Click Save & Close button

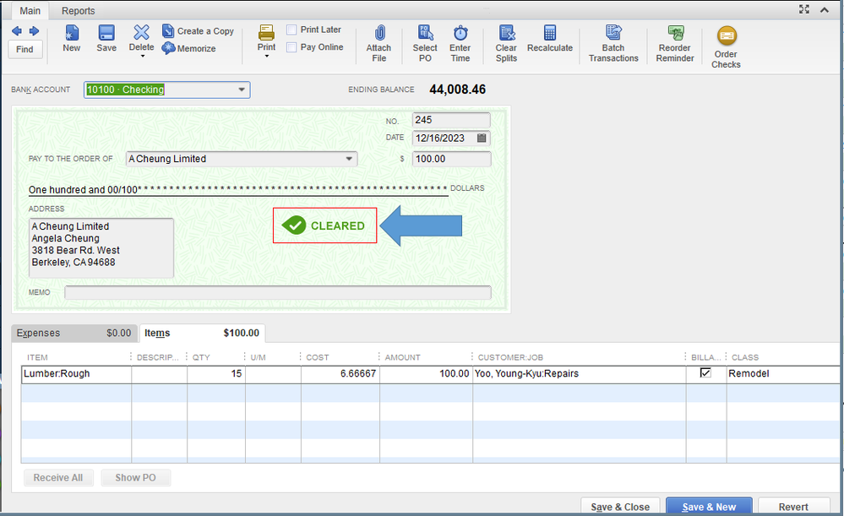coord(620,507)
